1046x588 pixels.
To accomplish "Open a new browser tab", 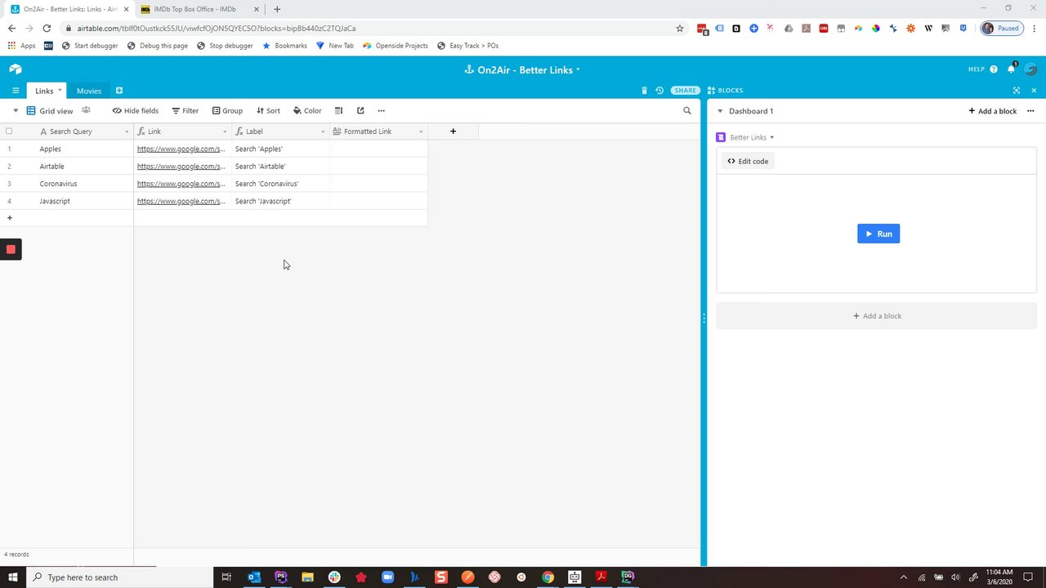I will (x=277, y=9).
